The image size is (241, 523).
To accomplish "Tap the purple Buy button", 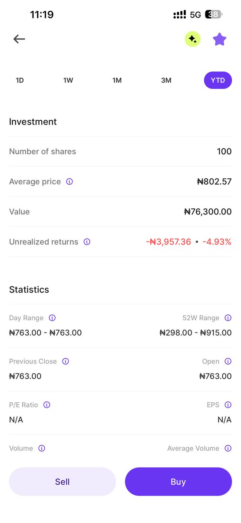I will (x=178, y=482).
